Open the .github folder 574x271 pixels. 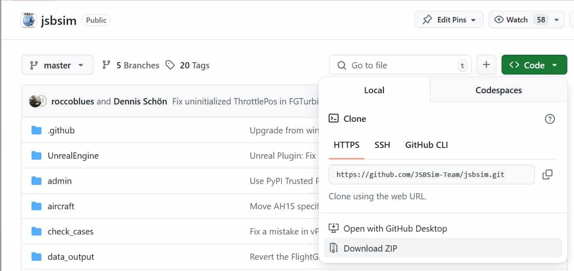[x=61, y=130]
